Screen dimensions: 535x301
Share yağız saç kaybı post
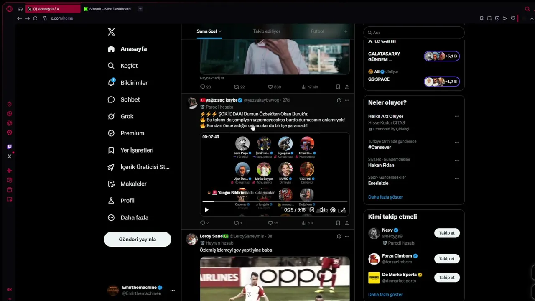point(347,223)
